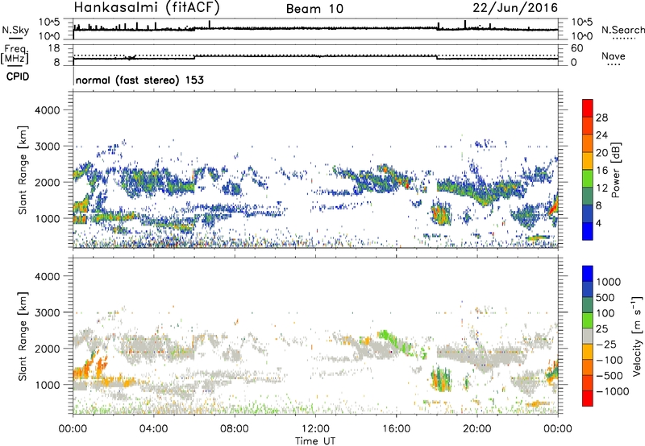The width and height of the screenshot is (645, 446).
Task: Click the '08:00' time tick label
Action: (x=235, y=429)
